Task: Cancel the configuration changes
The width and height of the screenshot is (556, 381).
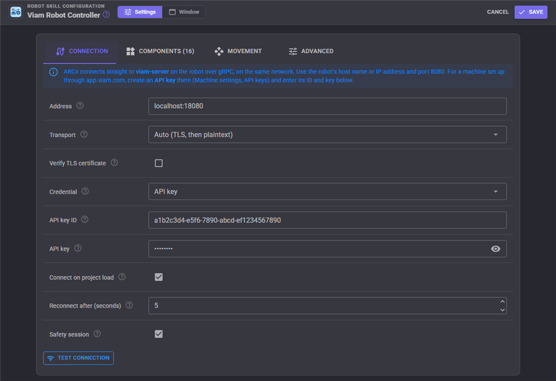Action: (x=498, y=12)
